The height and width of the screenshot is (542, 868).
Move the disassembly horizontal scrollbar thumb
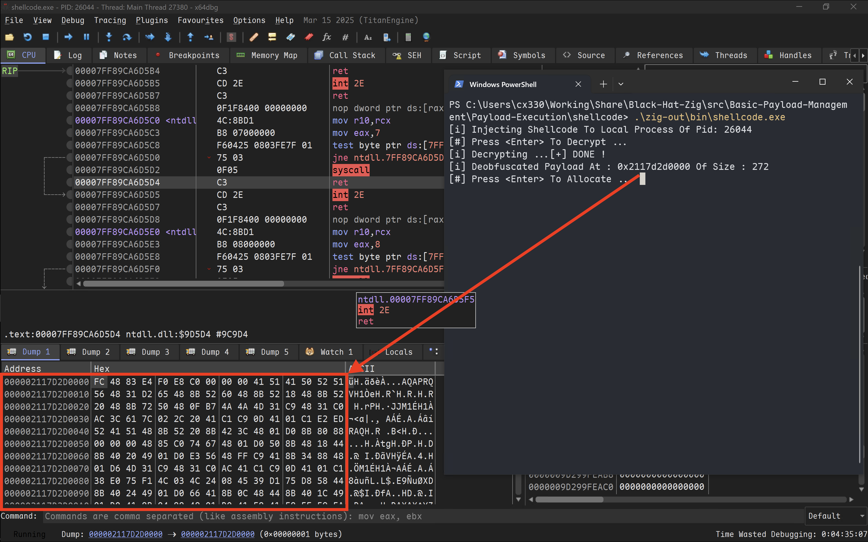[183, 284]
